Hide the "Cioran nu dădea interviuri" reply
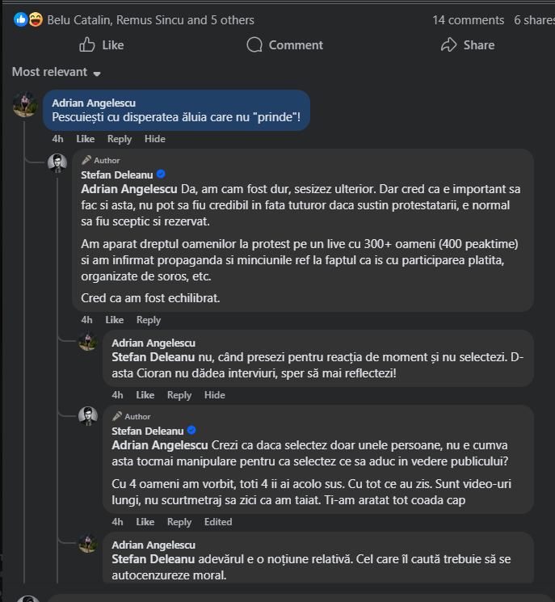This screenshot has height=602, width=555. point(215,395)
